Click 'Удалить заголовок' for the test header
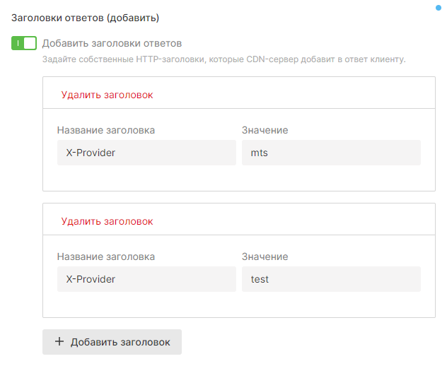Screen dimensions: 447x366 pyautogui.click(x=107, y=221)
